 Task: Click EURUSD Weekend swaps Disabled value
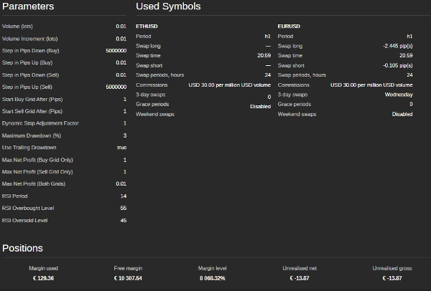click(x=402, y=114)
